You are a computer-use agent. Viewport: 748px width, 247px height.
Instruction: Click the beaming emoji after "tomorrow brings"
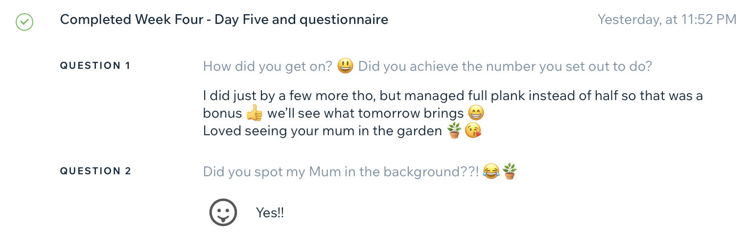coord(476,113)
